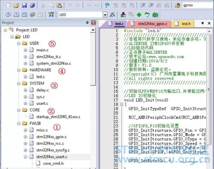
Task: Click the gyrox find text field
Action: pos(198,6)
